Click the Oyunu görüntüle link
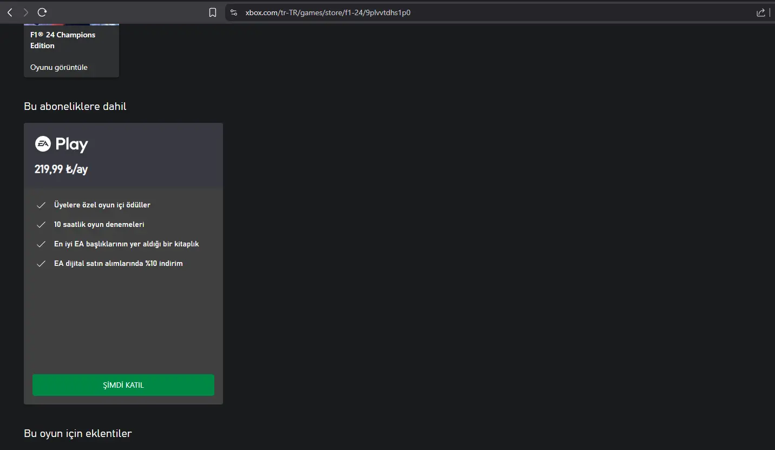Image resolution: width=775 pixels, height=450 pixels. point(59,67)
